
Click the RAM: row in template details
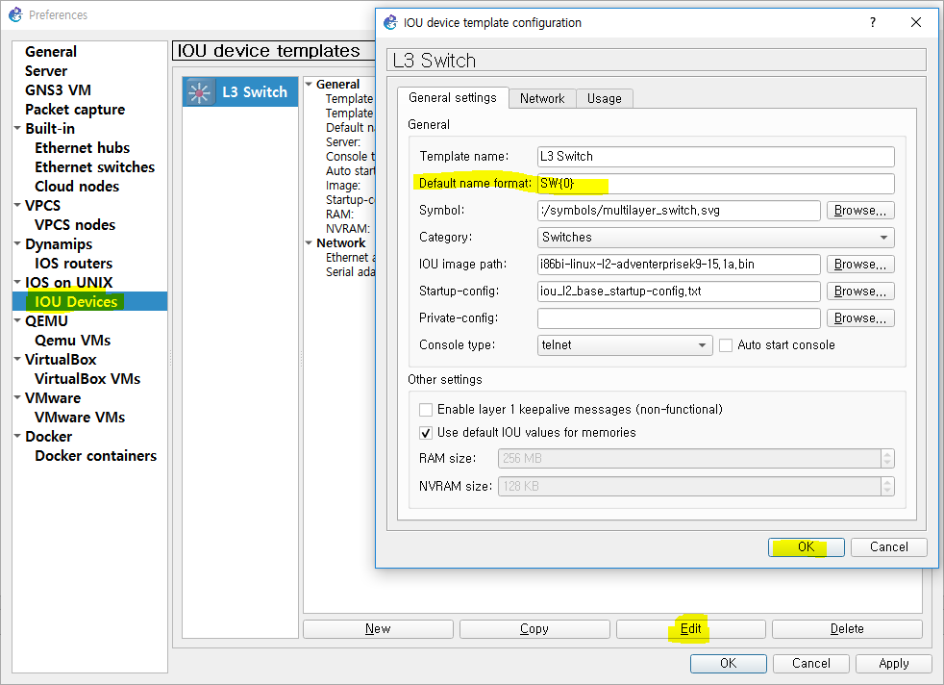(339, 215)
